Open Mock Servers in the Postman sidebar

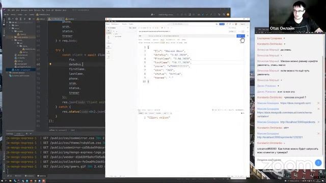coord(108,47)
